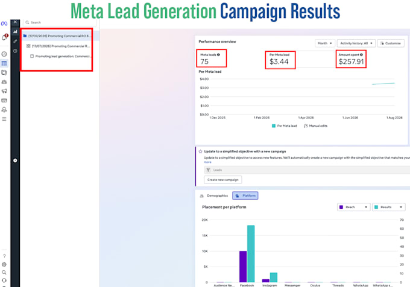Click purple swatch in Reach dropdown
This screenshot has width=410, height=287.
(341, 207)
